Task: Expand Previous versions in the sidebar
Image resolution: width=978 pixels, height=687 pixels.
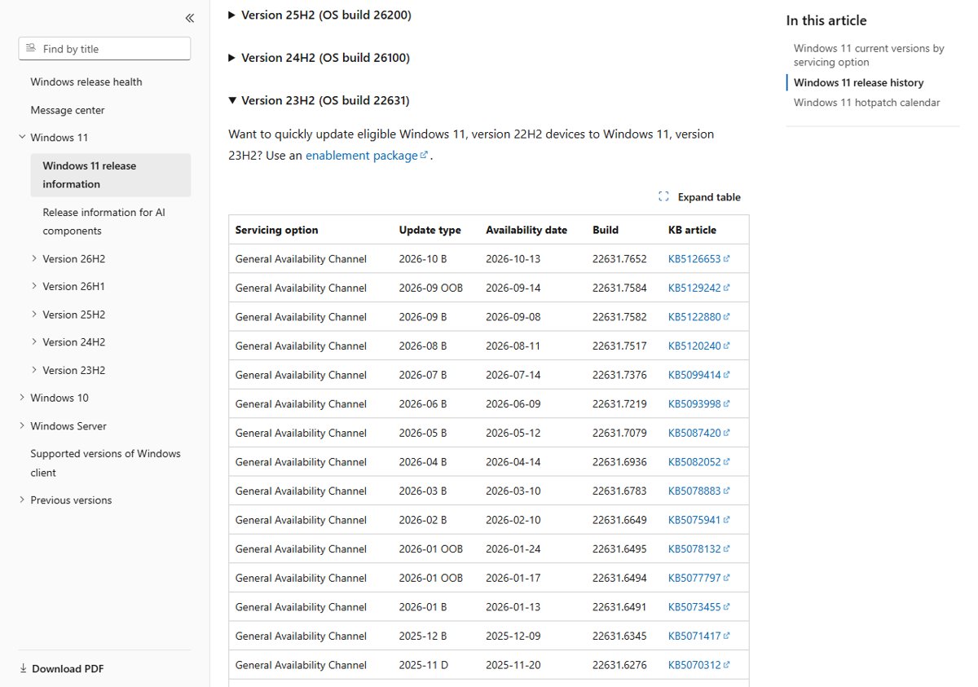Action: (22, 500)
